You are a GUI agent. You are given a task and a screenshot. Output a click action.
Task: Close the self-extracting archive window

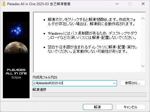[x=143, y=4]
